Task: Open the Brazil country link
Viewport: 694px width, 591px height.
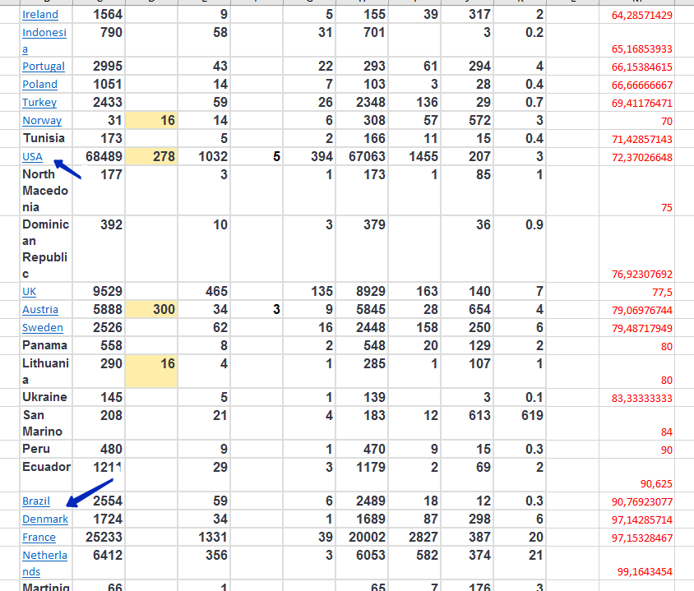Action: click(36, 501)
